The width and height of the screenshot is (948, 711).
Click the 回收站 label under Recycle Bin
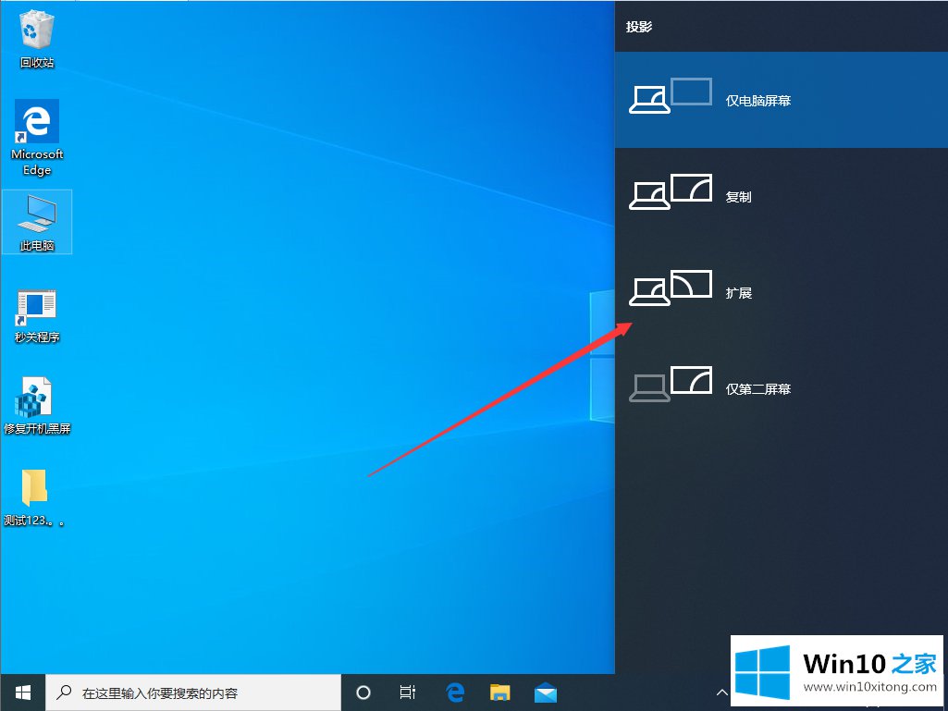click(37, 62)
